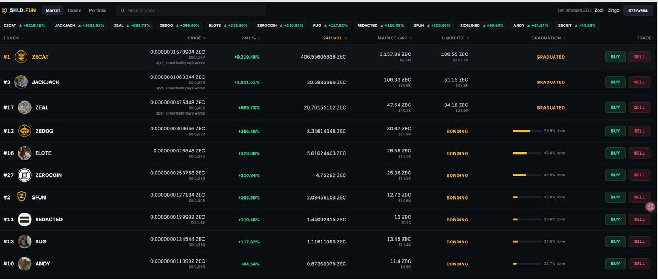Click Sell for ZECAT

[639, 57]
